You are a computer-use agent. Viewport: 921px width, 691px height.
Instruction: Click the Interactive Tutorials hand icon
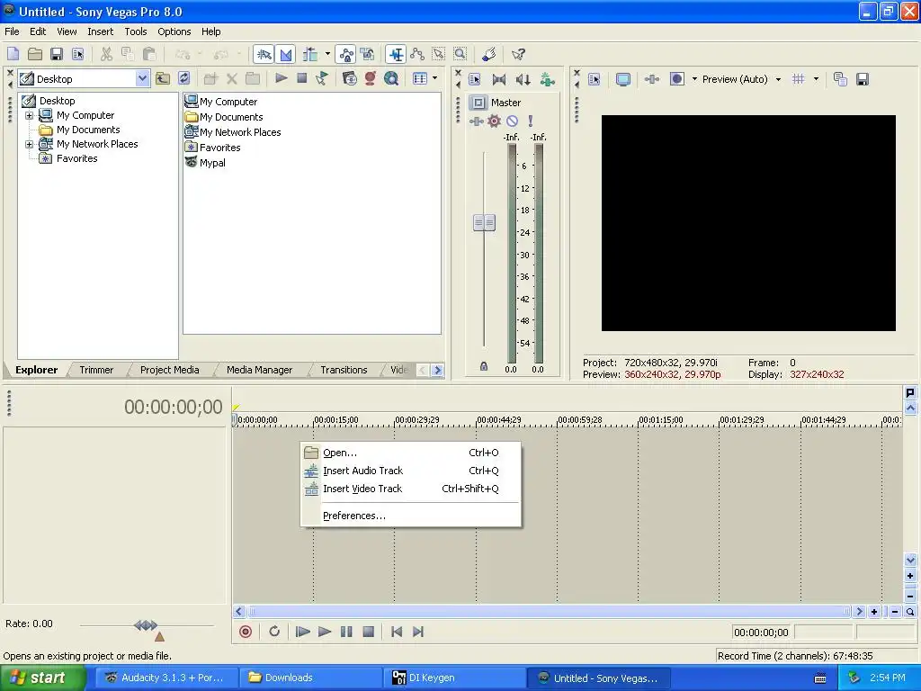488,55
